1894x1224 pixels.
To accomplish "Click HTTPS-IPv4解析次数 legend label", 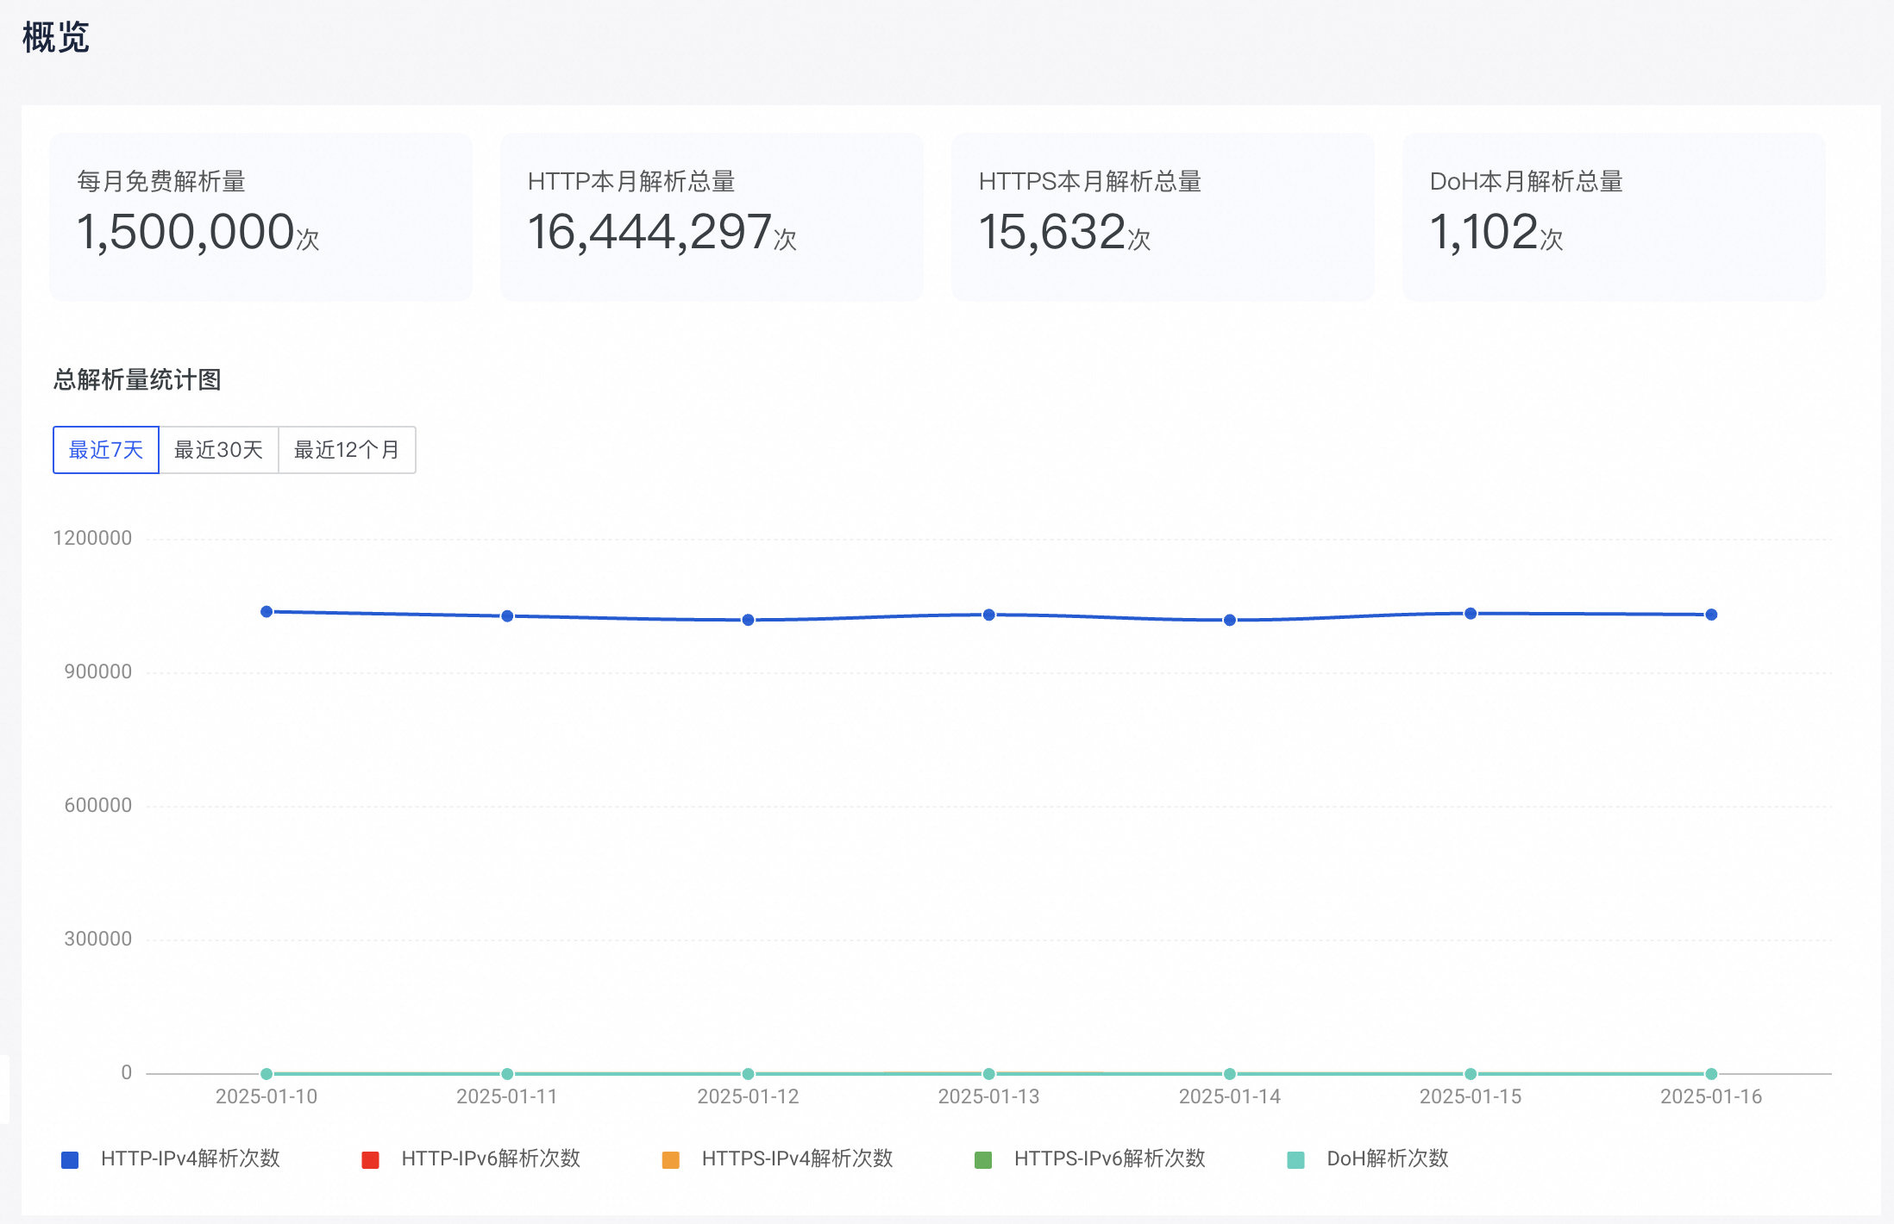I will (x=797, y=1158).
